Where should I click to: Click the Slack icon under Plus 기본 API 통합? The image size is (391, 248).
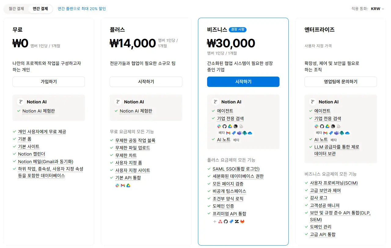(x=117, y=185)
